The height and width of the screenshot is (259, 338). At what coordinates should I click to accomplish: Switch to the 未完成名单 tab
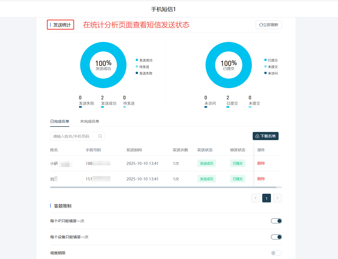point(89,121)
